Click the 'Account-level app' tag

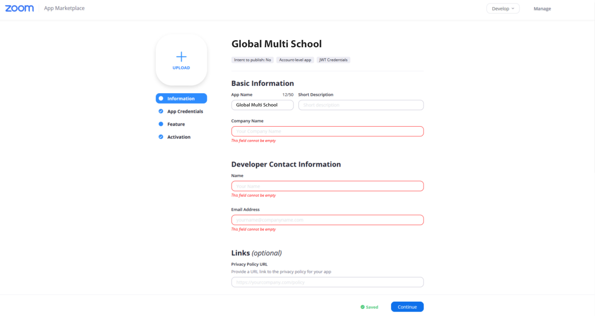(295, 60)
